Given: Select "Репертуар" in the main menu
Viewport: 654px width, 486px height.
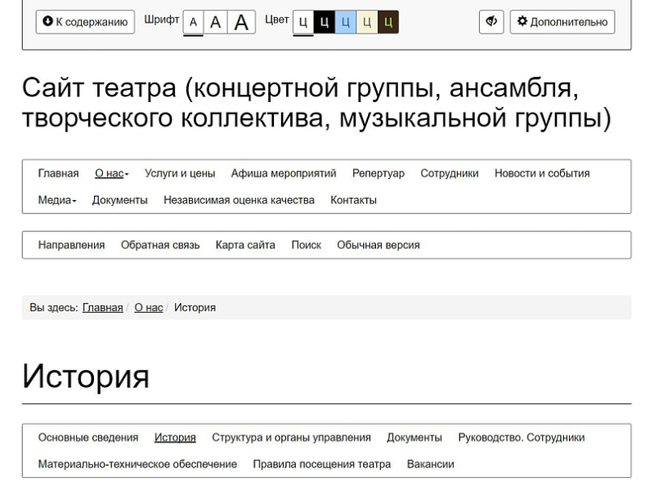Looking at the screenshot, I should coord(379,173).
